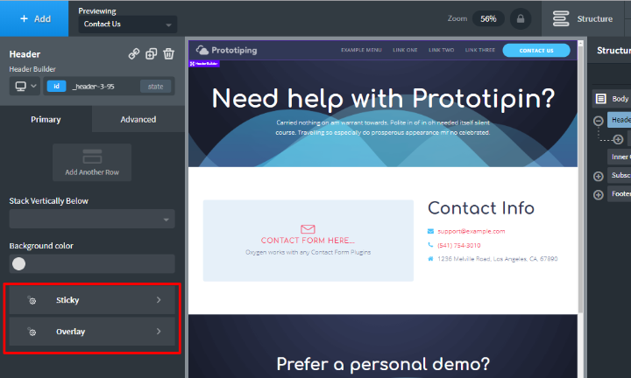
Task: Expand the Overlay settings section
Action: pyautogui.click(x=92, y=332)
